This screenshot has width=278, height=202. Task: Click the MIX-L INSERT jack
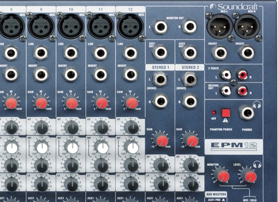point(220,53)
